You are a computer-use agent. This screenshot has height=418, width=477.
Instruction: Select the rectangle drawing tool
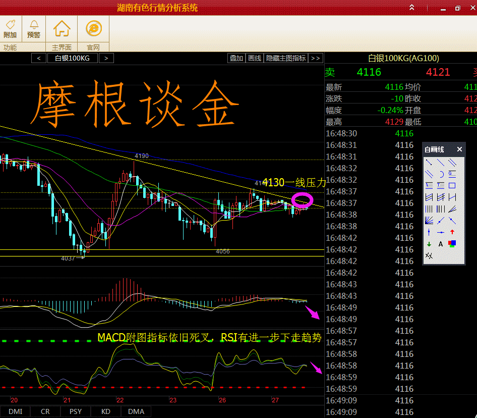pos(452,185)
